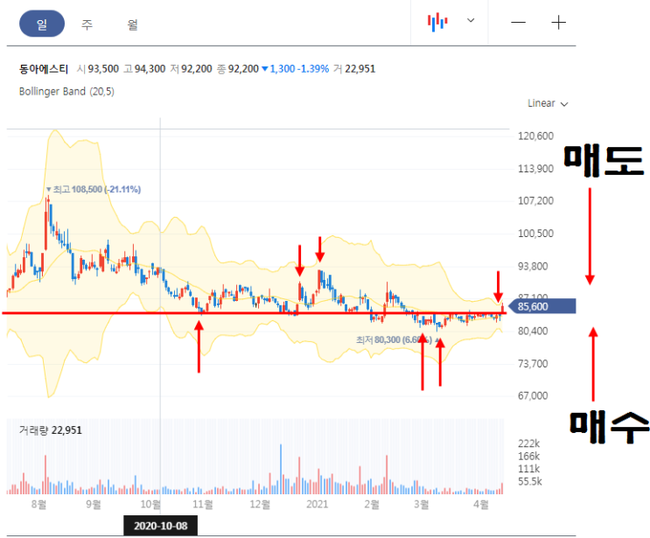Viewport: 650px width, 538px height.
Task: Click the 8월 time axis label
Action: tap(38, 504)
